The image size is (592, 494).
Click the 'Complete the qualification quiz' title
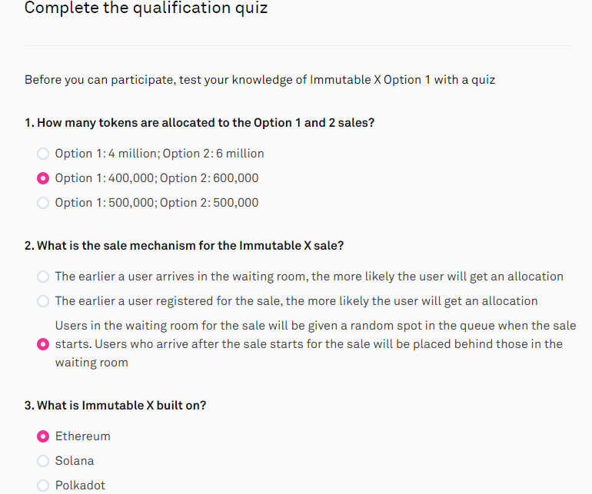(x=146, y=8)
